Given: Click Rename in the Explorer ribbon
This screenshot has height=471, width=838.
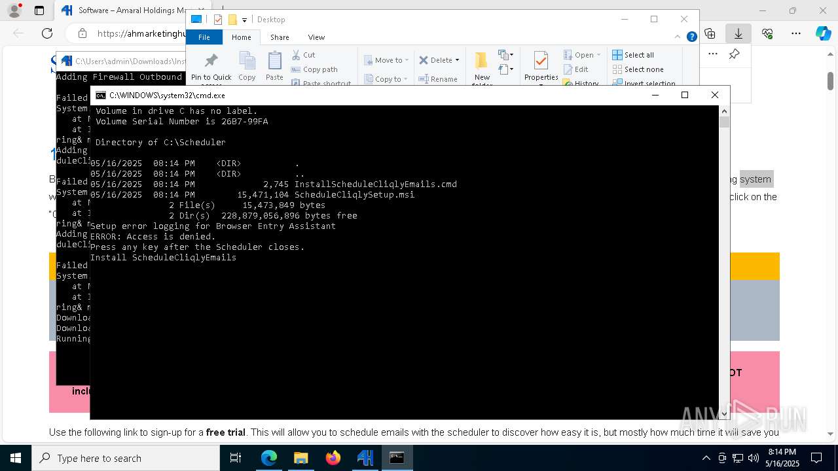Looking at the screenshot, I should 438,79.
